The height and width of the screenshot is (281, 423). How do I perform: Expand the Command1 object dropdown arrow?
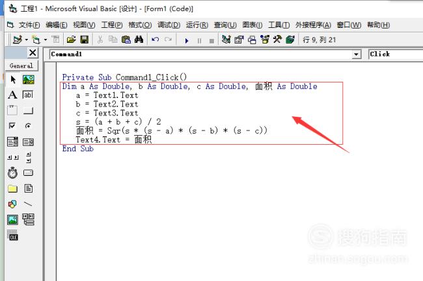pos(356,55)
